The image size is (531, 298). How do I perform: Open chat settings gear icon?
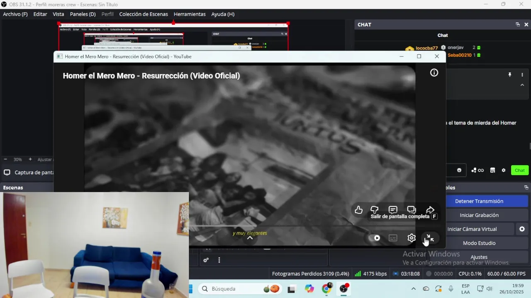(504, 170)
